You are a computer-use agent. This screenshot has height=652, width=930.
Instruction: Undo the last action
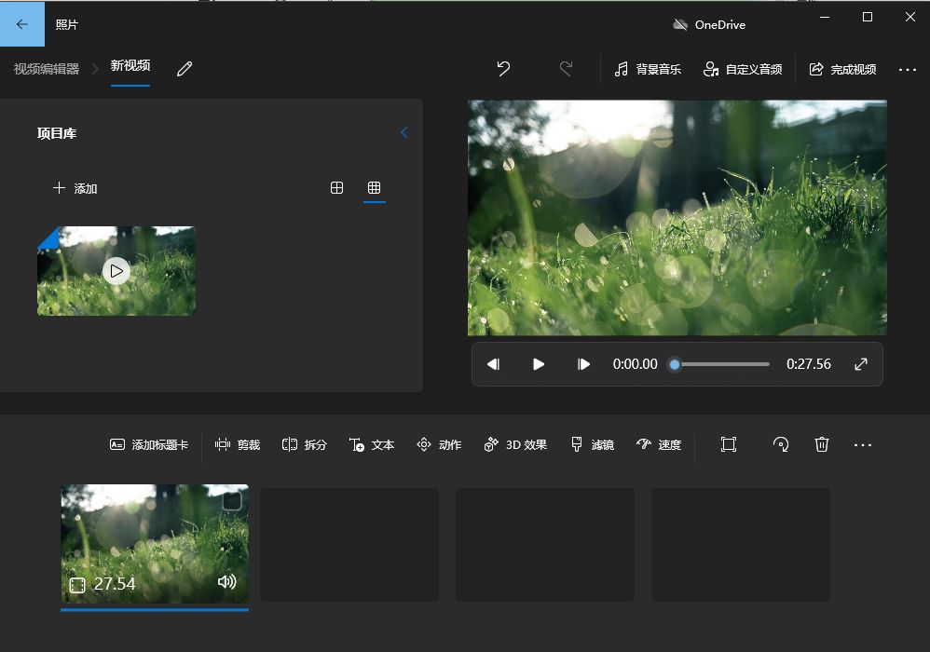click(503, 69)
